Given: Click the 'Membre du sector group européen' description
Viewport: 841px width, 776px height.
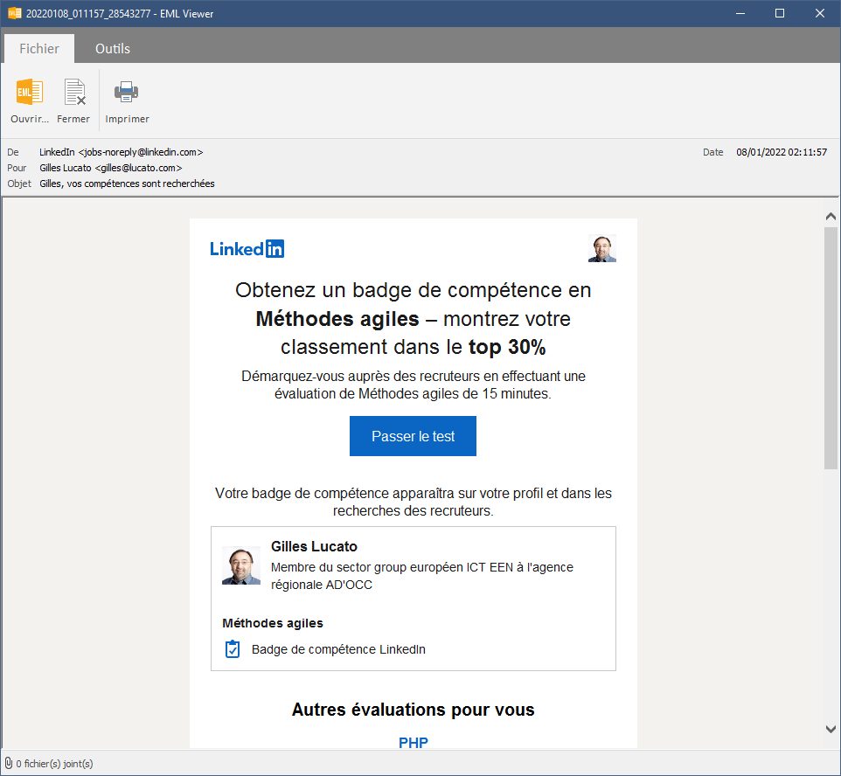Looking at the screenshot, I should click(x=422, y=576).
